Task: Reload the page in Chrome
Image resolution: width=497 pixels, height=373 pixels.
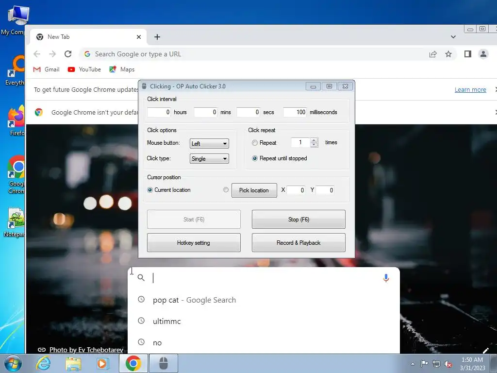Action: (68, 54)
